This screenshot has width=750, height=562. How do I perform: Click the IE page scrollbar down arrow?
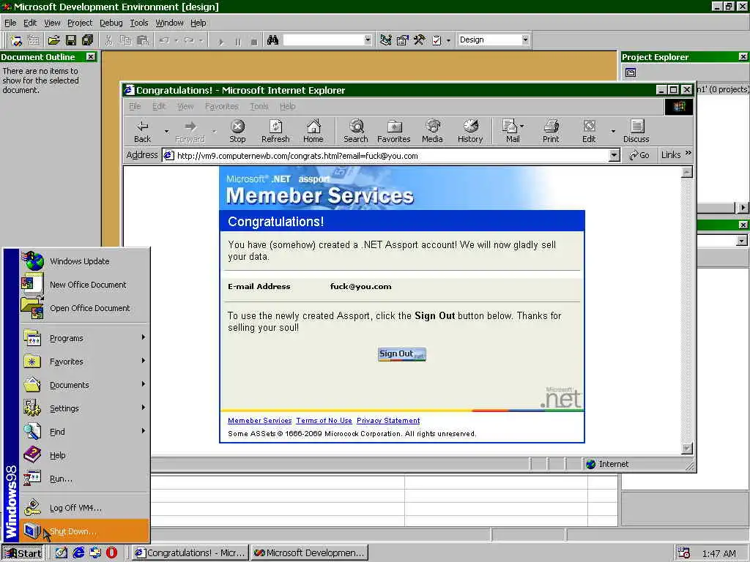pos(687,449)
